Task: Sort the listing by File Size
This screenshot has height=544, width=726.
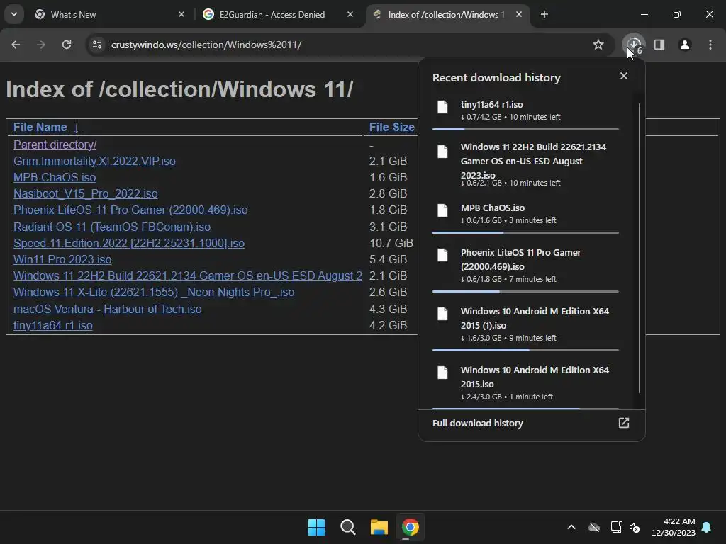Action: point(391,127)
